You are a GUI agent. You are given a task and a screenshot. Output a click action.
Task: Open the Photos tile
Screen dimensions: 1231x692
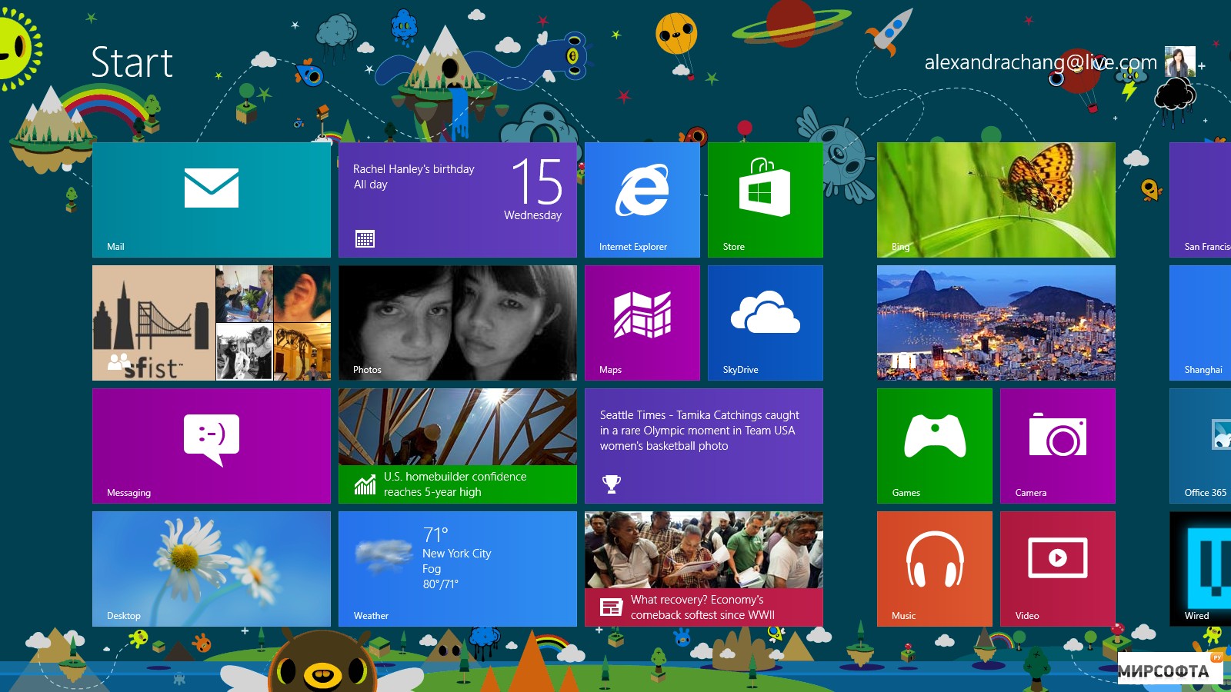click(x=458, y=323)
